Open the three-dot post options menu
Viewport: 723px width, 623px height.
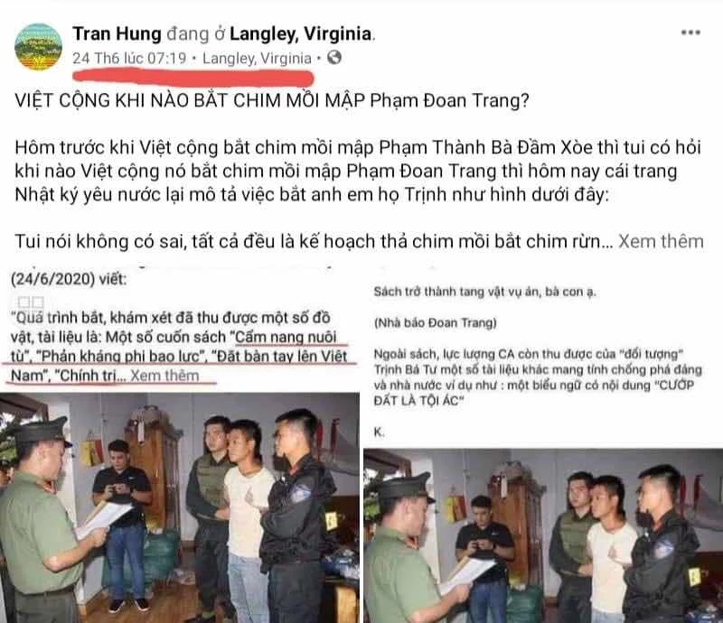click(x=690, y=33)
